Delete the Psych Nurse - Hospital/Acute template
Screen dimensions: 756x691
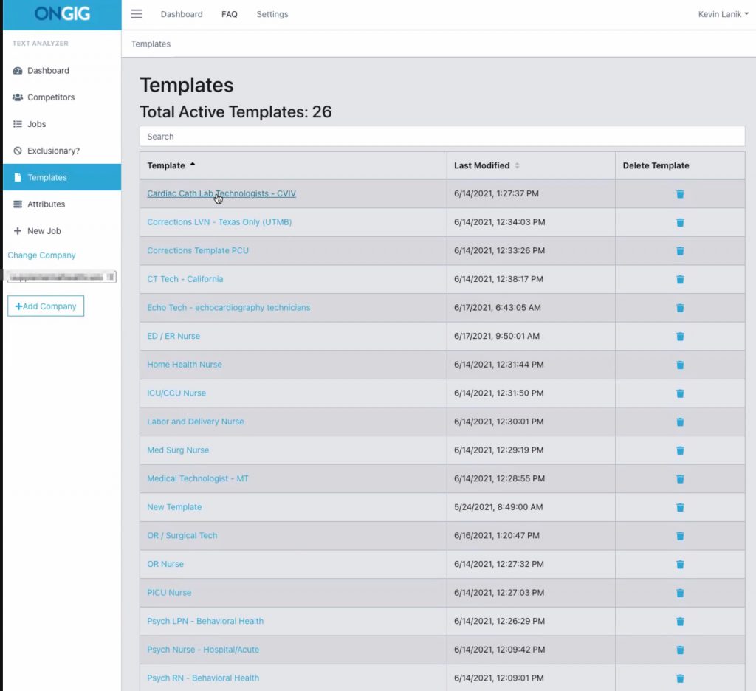tap(680, 649)
